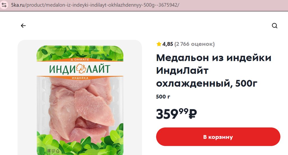Image resolution: width=288 pixels, height=155 pixels.
Task: Add product with В корзину button
Action: (218, 137)
